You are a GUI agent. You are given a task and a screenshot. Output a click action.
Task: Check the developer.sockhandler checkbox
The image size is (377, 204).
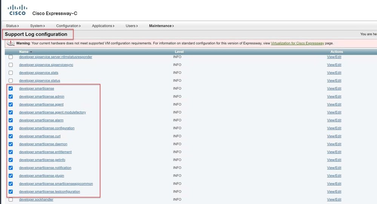click(11, 199)
